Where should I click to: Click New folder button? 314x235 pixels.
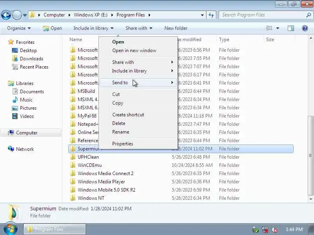176,28
